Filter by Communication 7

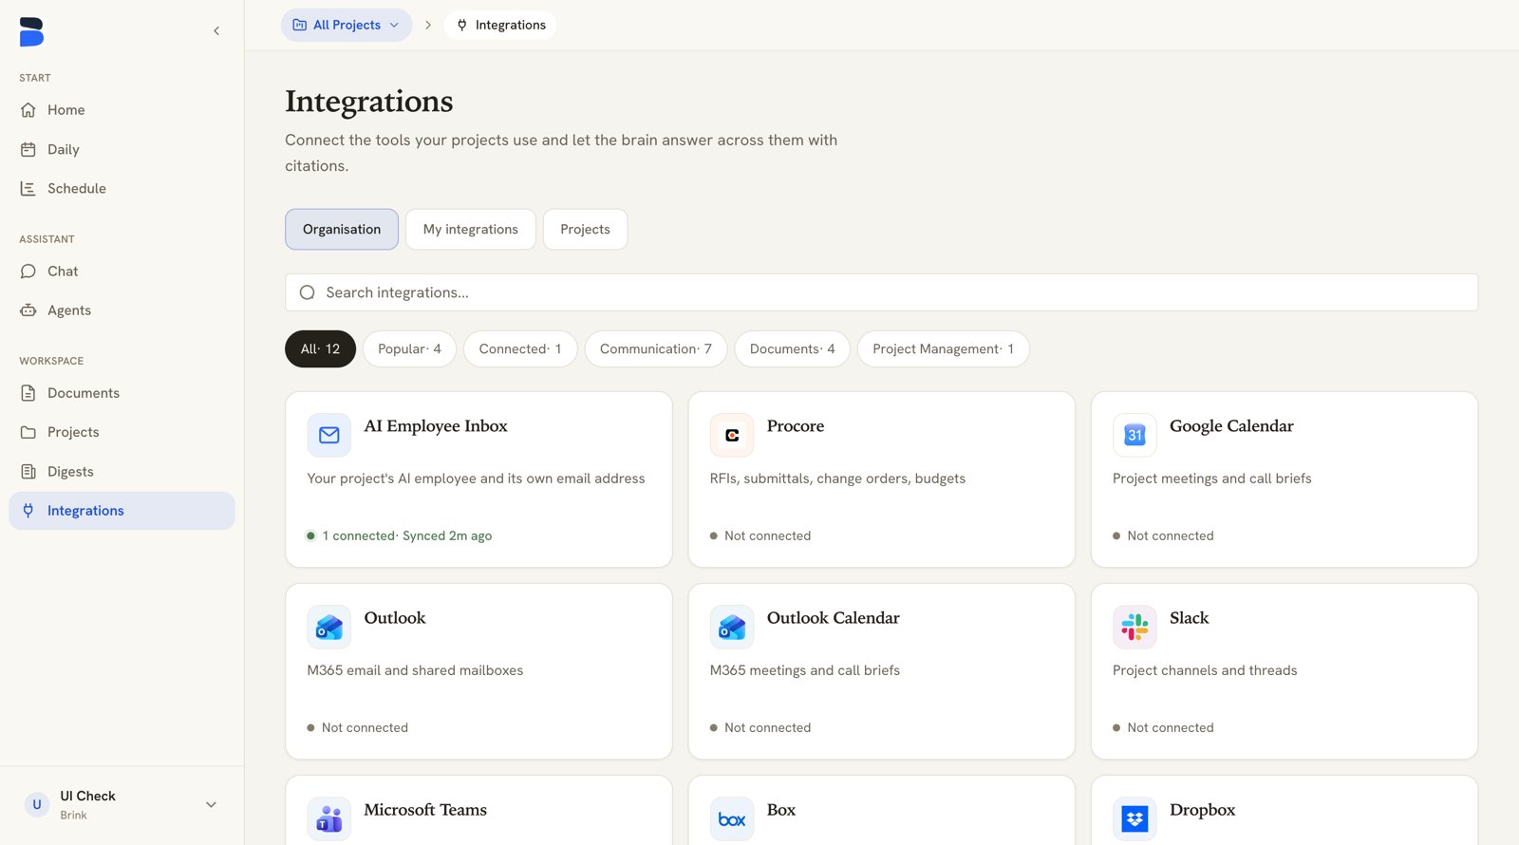(656, 348)
